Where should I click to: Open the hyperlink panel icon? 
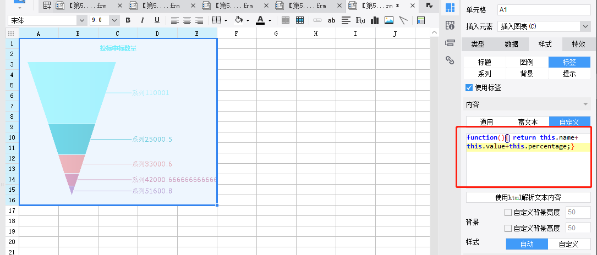point(450,60)
